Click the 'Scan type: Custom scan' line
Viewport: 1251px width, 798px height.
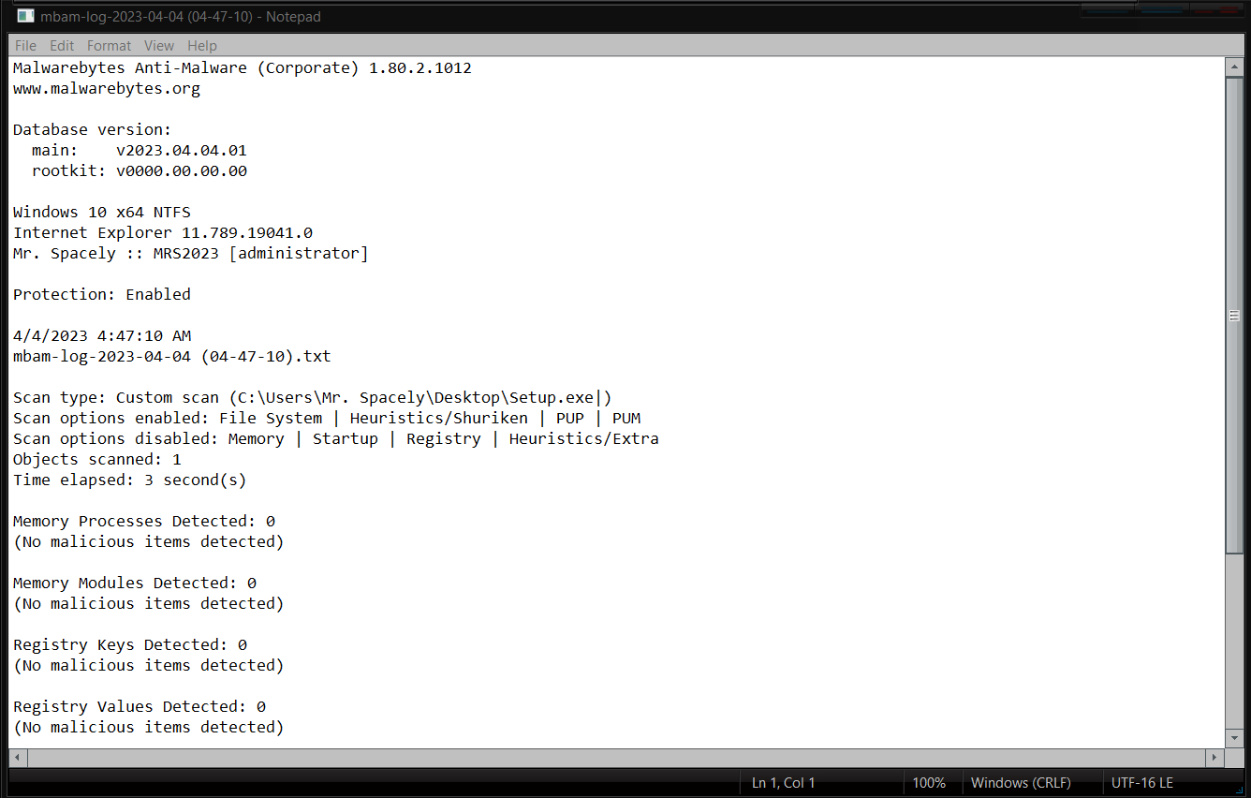tap(313, 398)
